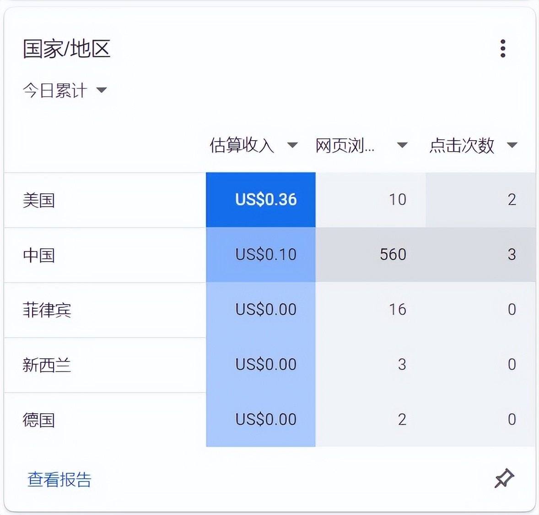Open the 网页浏... column dropdown arrow

(402, 145)
